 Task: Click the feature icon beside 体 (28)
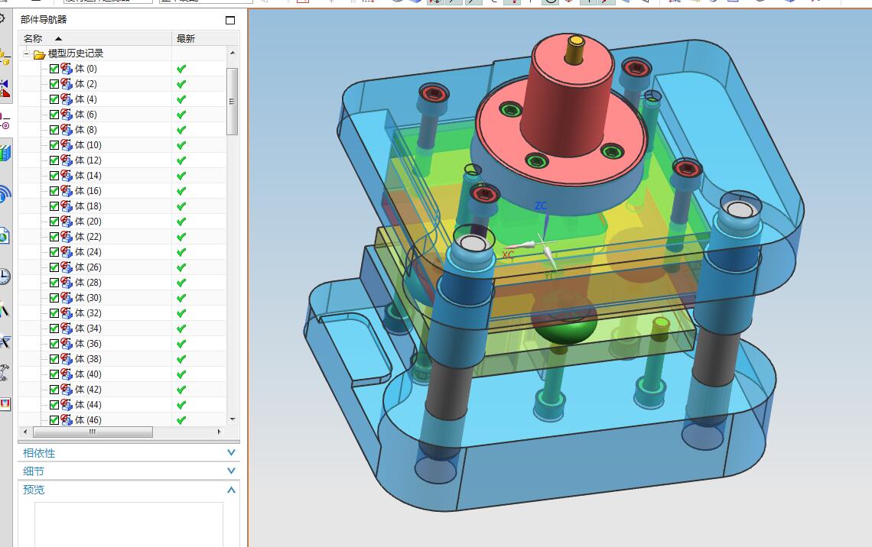click(x=67, y=283)
